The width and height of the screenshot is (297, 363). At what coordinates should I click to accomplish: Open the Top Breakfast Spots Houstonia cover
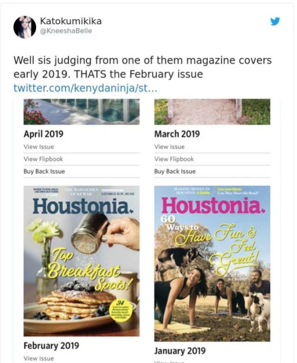[x=82, y=261]
